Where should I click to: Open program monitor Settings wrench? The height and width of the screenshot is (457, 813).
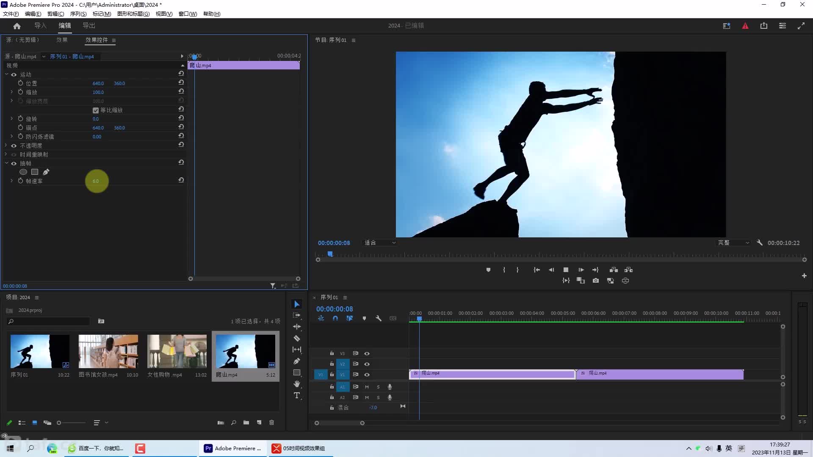tap(760, 242)
